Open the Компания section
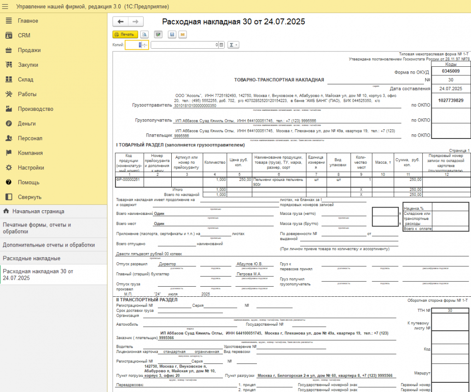 click(x=30, y=153)
